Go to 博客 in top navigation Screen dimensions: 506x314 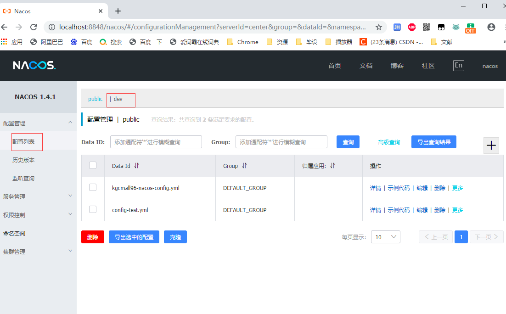point(397,66)
